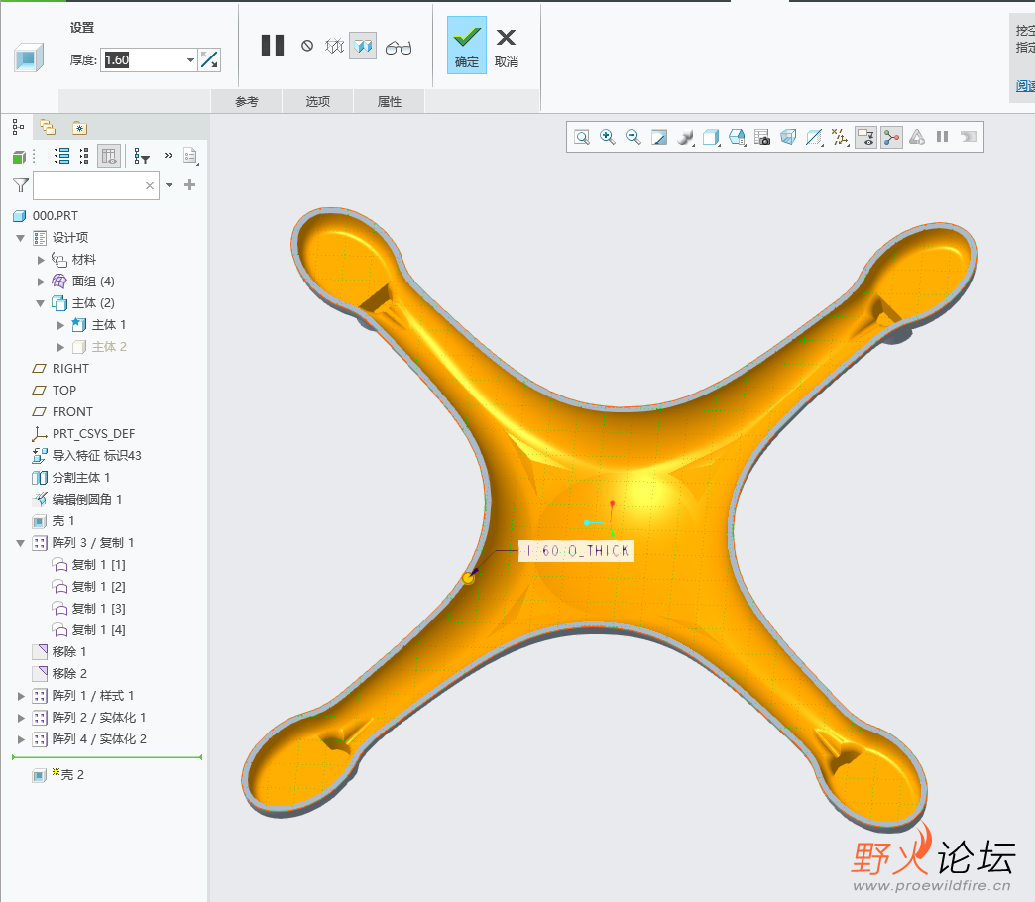Click the verify mode glasses icon
Screen dimensions: 1035x902
coord(399,47)
